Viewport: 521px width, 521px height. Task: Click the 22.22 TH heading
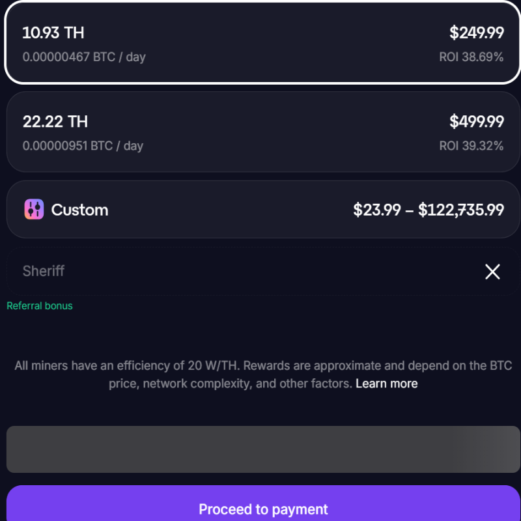click(55, 122)
